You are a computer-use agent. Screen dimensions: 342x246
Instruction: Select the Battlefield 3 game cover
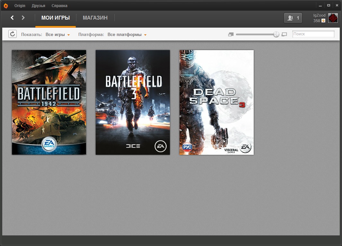133,102
